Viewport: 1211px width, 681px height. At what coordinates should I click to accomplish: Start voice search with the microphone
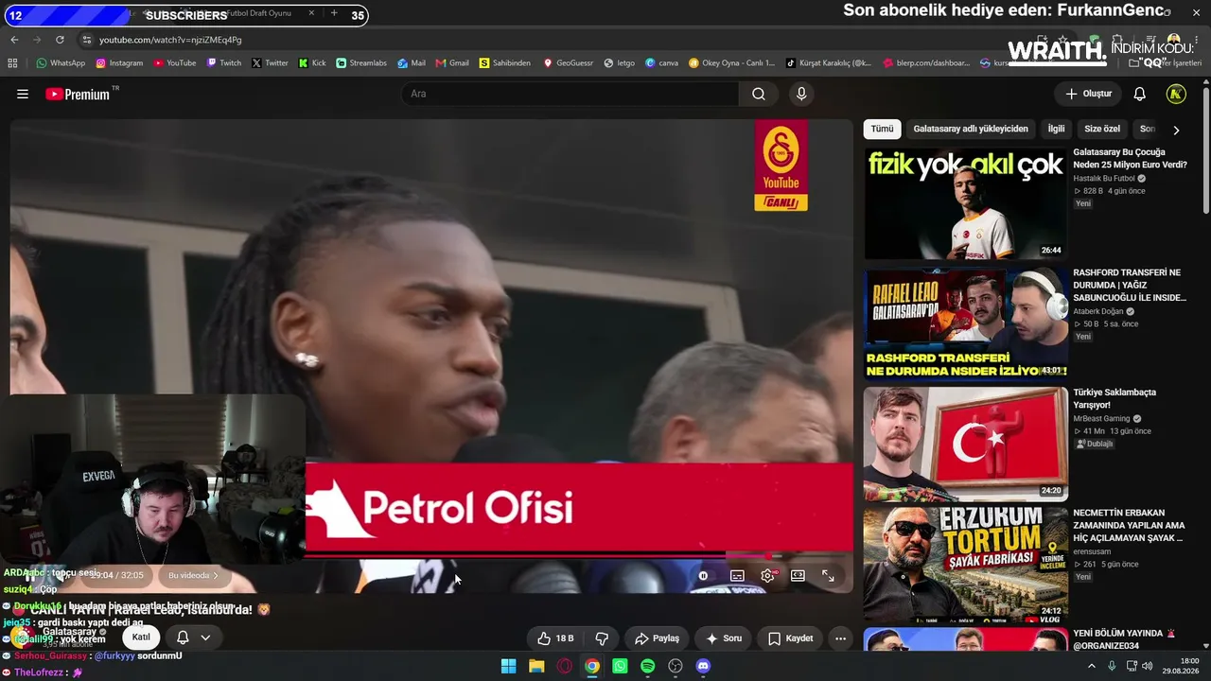click(801, 94)
